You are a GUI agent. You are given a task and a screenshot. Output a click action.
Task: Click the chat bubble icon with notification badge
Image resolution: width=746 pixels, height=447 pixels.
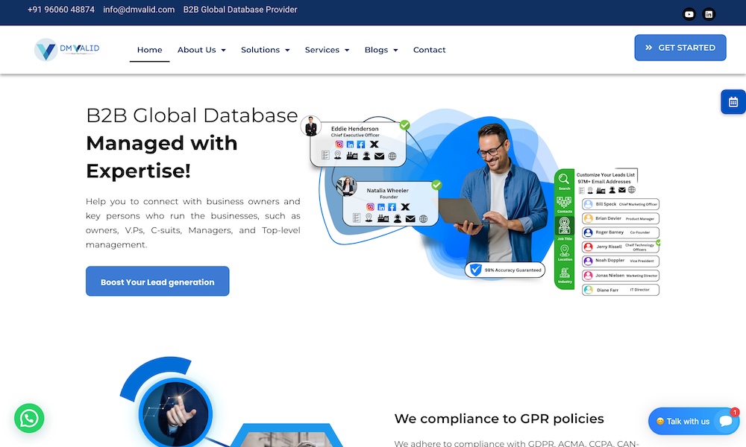(x=724, y=421)
